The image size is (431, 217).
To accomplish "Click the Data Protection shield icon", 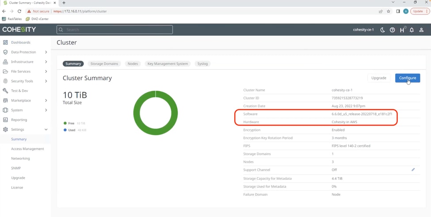I will point(5,52).
